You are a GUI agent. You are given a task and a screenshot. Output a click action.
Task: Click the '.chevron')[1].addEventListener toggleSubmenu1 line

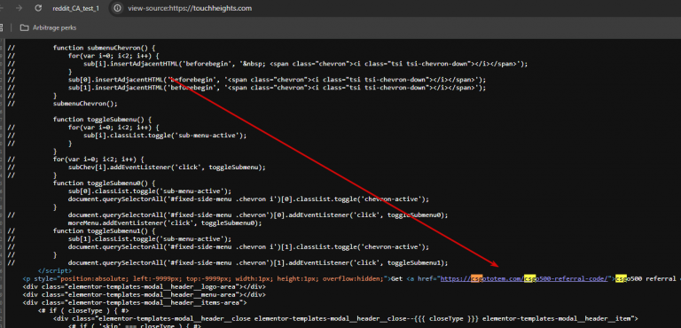coord(258,262)
